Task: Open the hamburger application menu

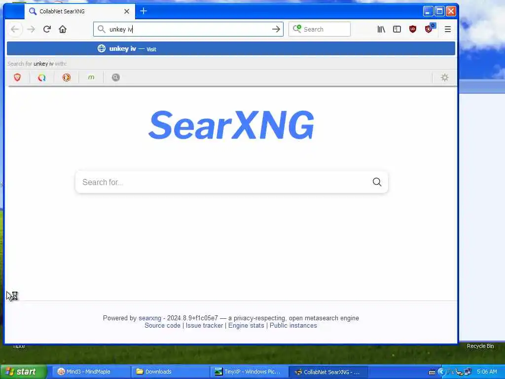Action: tap(448, 29)
